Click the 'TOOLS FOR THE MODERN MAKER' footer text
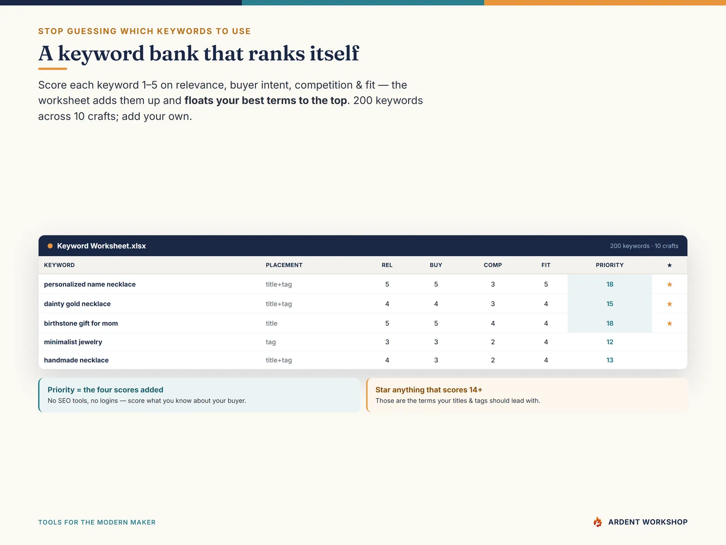The height and width of the screenshot is (545, 726). 97,522
